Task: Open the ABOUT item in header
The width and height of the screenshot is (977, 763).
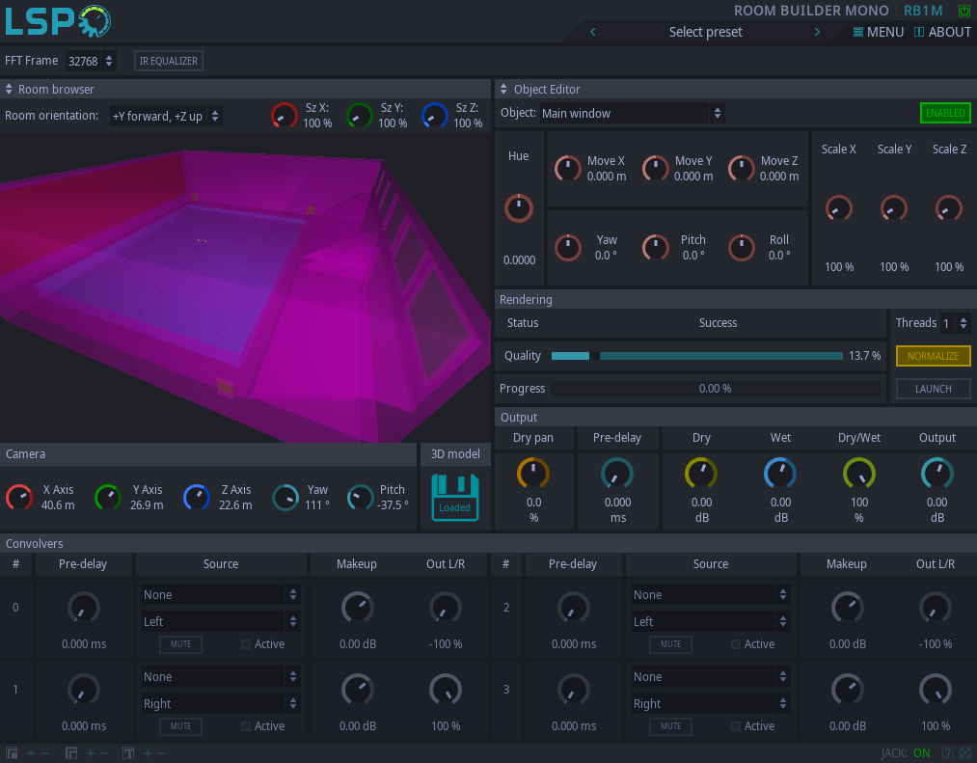Action: coord(942,32)
